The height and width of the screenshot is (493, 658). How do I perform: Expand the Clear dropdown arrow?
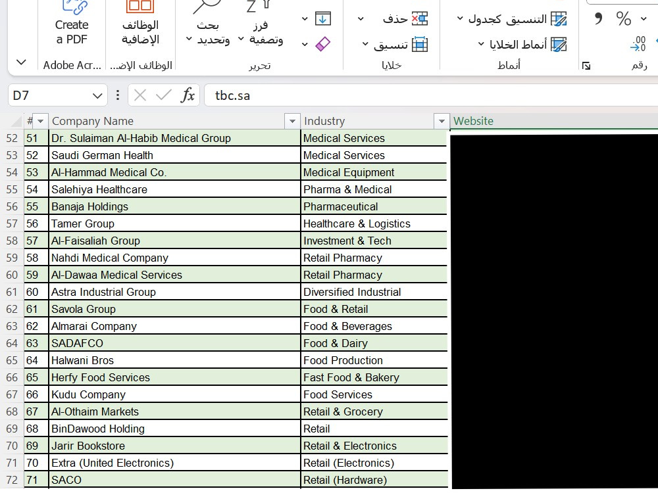pyautogui.click(x=305, y=44)
